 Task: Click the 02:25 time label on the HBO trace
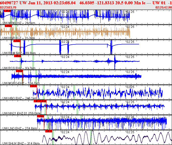pos(130,87)
